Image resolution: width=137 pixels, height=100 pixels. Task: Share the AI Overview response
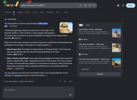pos(60,81)
